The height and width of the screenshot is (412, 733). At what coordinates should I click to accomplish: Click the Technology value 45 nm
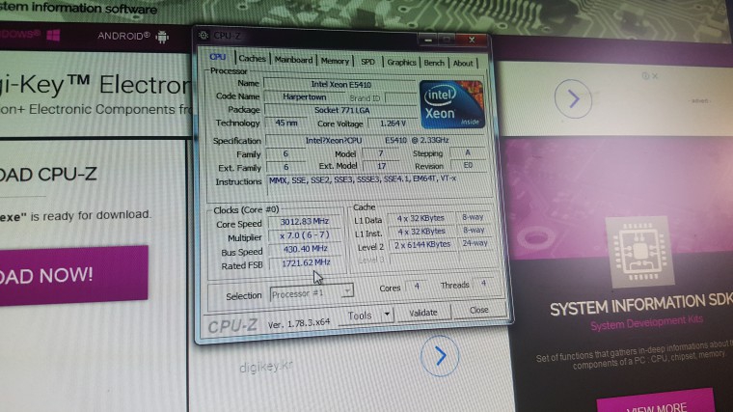click(286, 123)
